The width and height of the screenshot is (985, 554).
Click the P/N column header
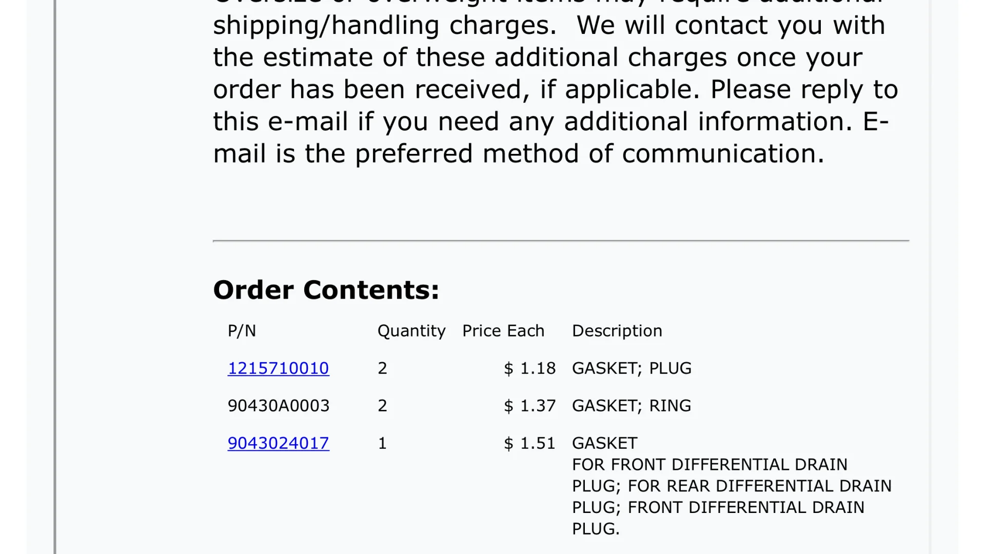click(242, 331)
